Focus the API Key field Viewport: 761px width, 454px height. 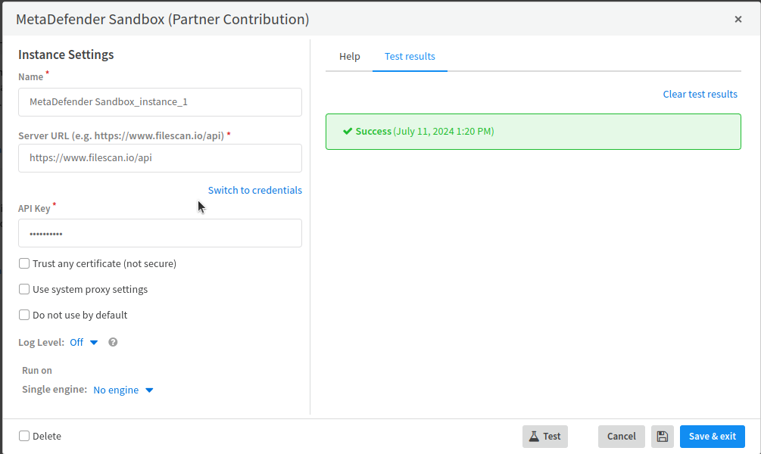[161, 233]
